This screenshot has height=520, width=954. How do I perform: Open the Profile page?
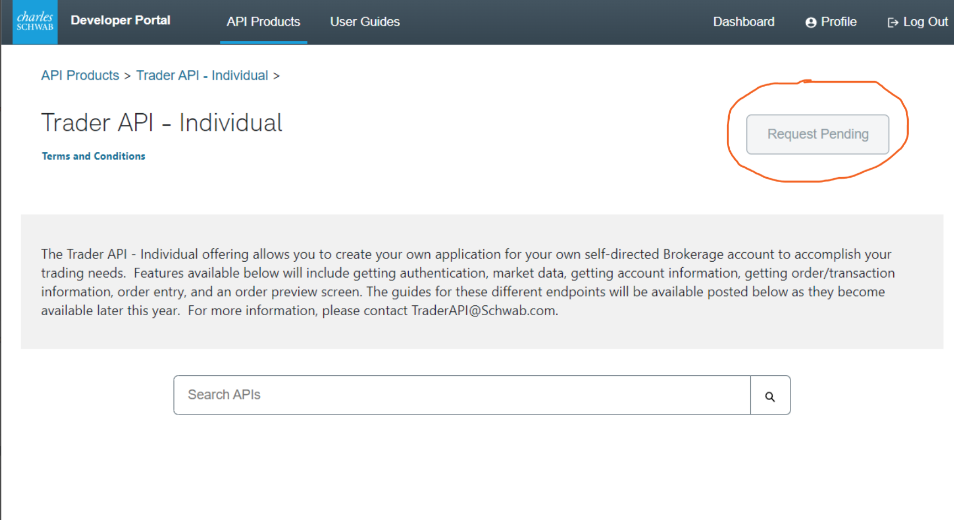(x=831, y=22)
